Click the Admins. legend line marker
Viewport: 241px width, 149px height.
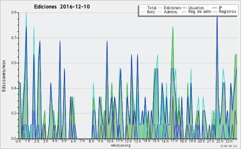click(x=160, y=12)
